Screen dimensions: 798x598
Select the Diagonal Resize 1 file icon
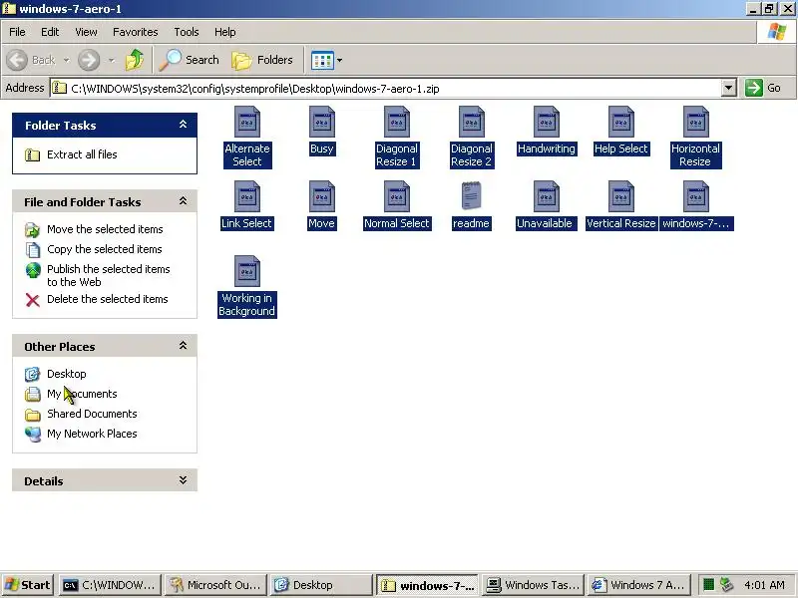pos(397,122)
